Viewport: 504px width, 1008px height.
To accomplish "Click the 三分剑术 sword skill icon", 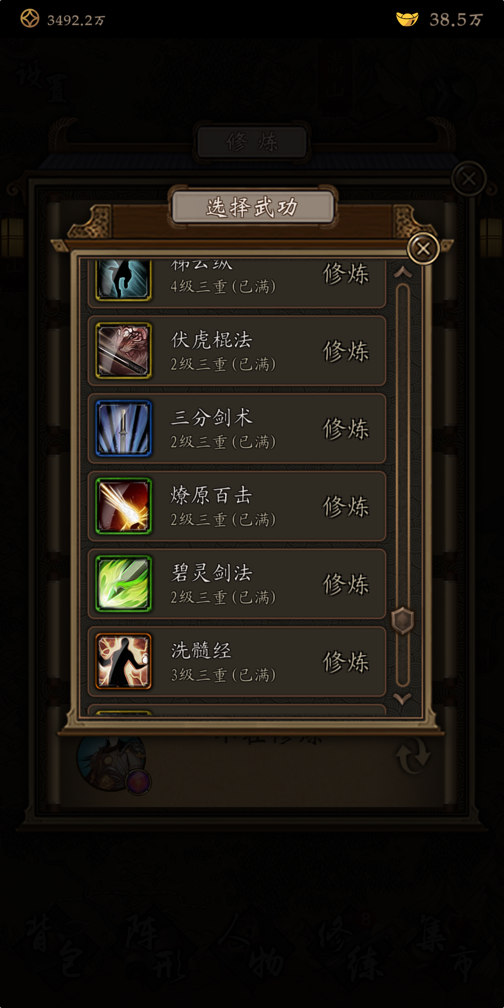I will (124, 428).
